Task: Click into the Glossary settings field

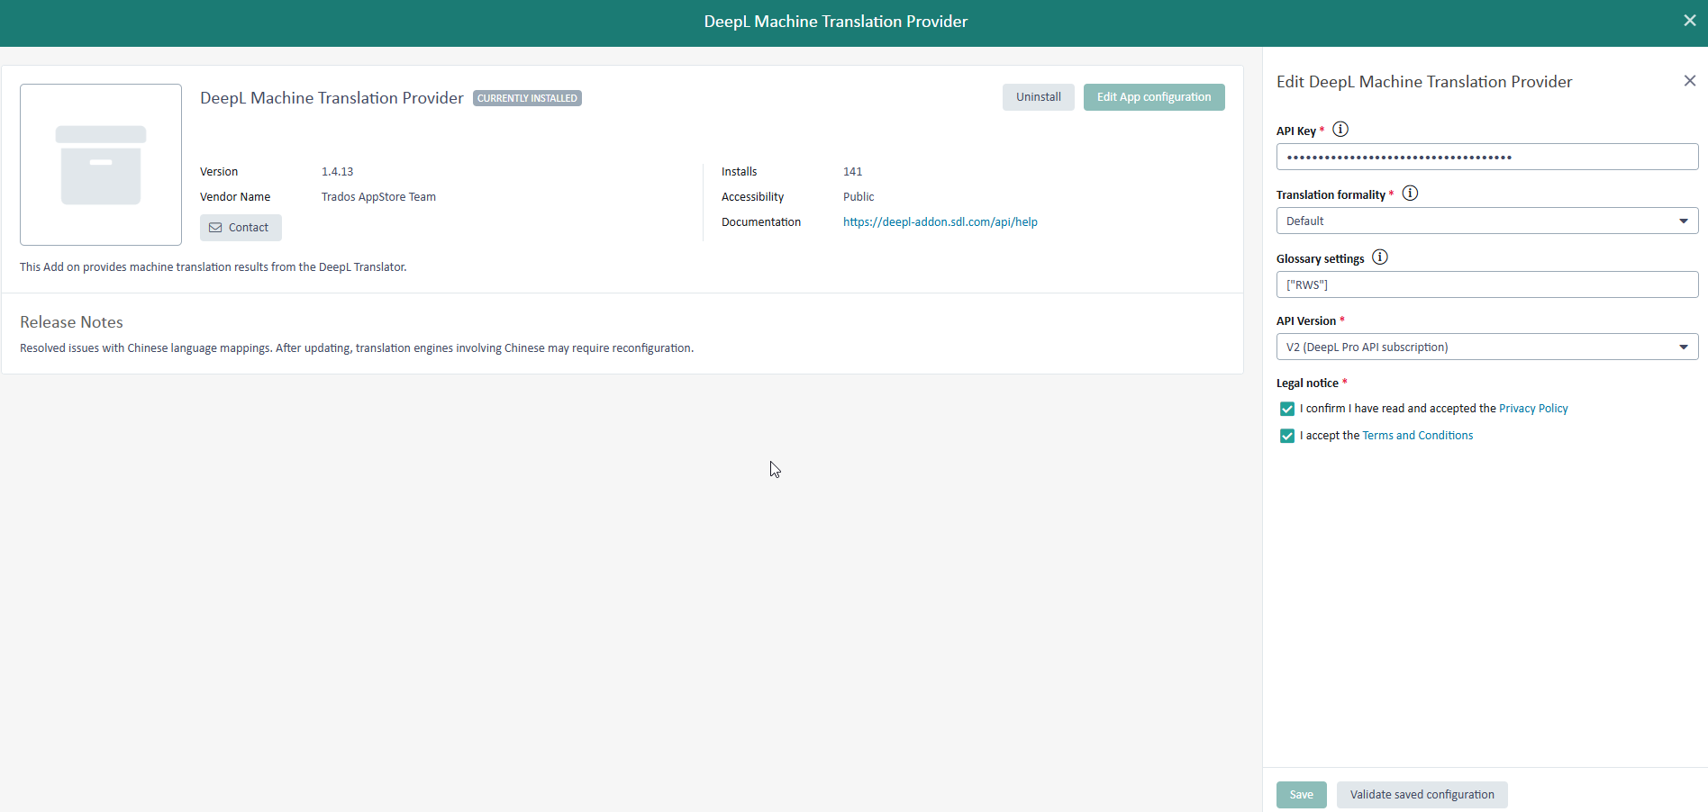Action: 1487,284
